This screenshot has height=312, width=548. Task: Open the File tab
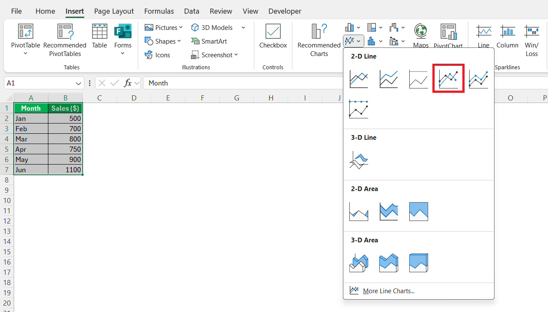pos(16,11)
